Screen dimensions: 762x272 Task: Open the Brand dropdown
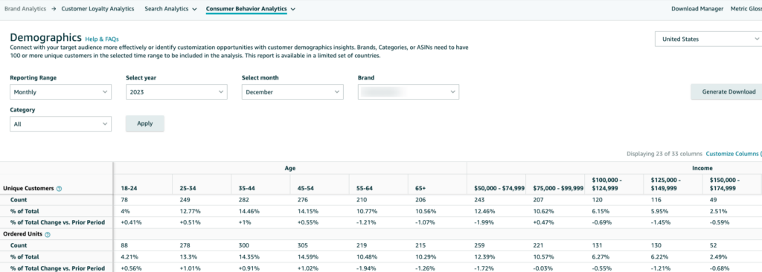[409, 92]
